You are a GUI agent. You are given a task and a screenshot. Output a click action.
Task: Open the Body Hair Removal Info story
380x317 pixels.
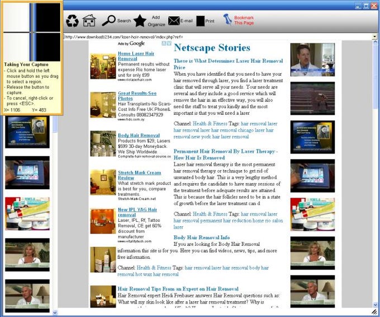202,237
